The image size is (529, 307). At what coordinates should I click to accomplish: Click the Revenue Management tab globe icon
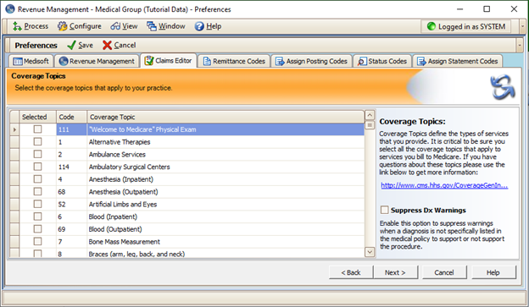coord(64,61)
